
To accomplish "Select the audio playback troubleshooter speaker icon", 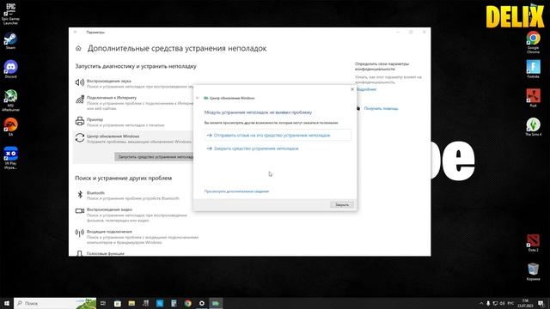I will tap(80, 82).
